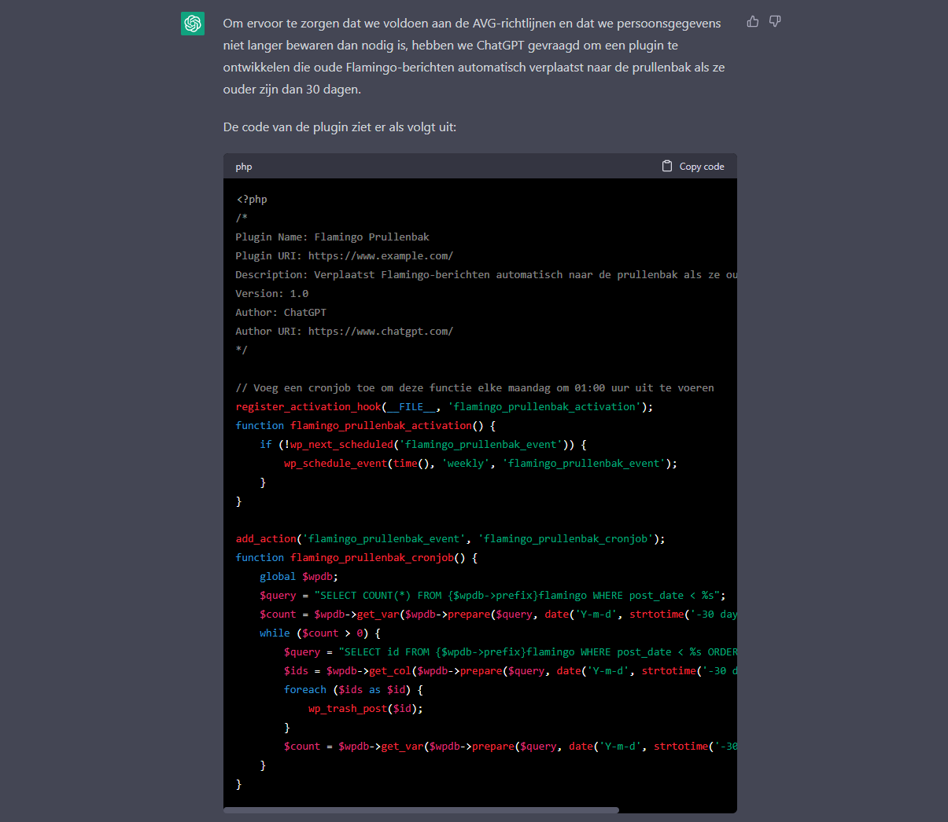This screenshot has width=948, height=822.
Task: Click the horizontal scrollbar under the code
Action: coord(421,809)
